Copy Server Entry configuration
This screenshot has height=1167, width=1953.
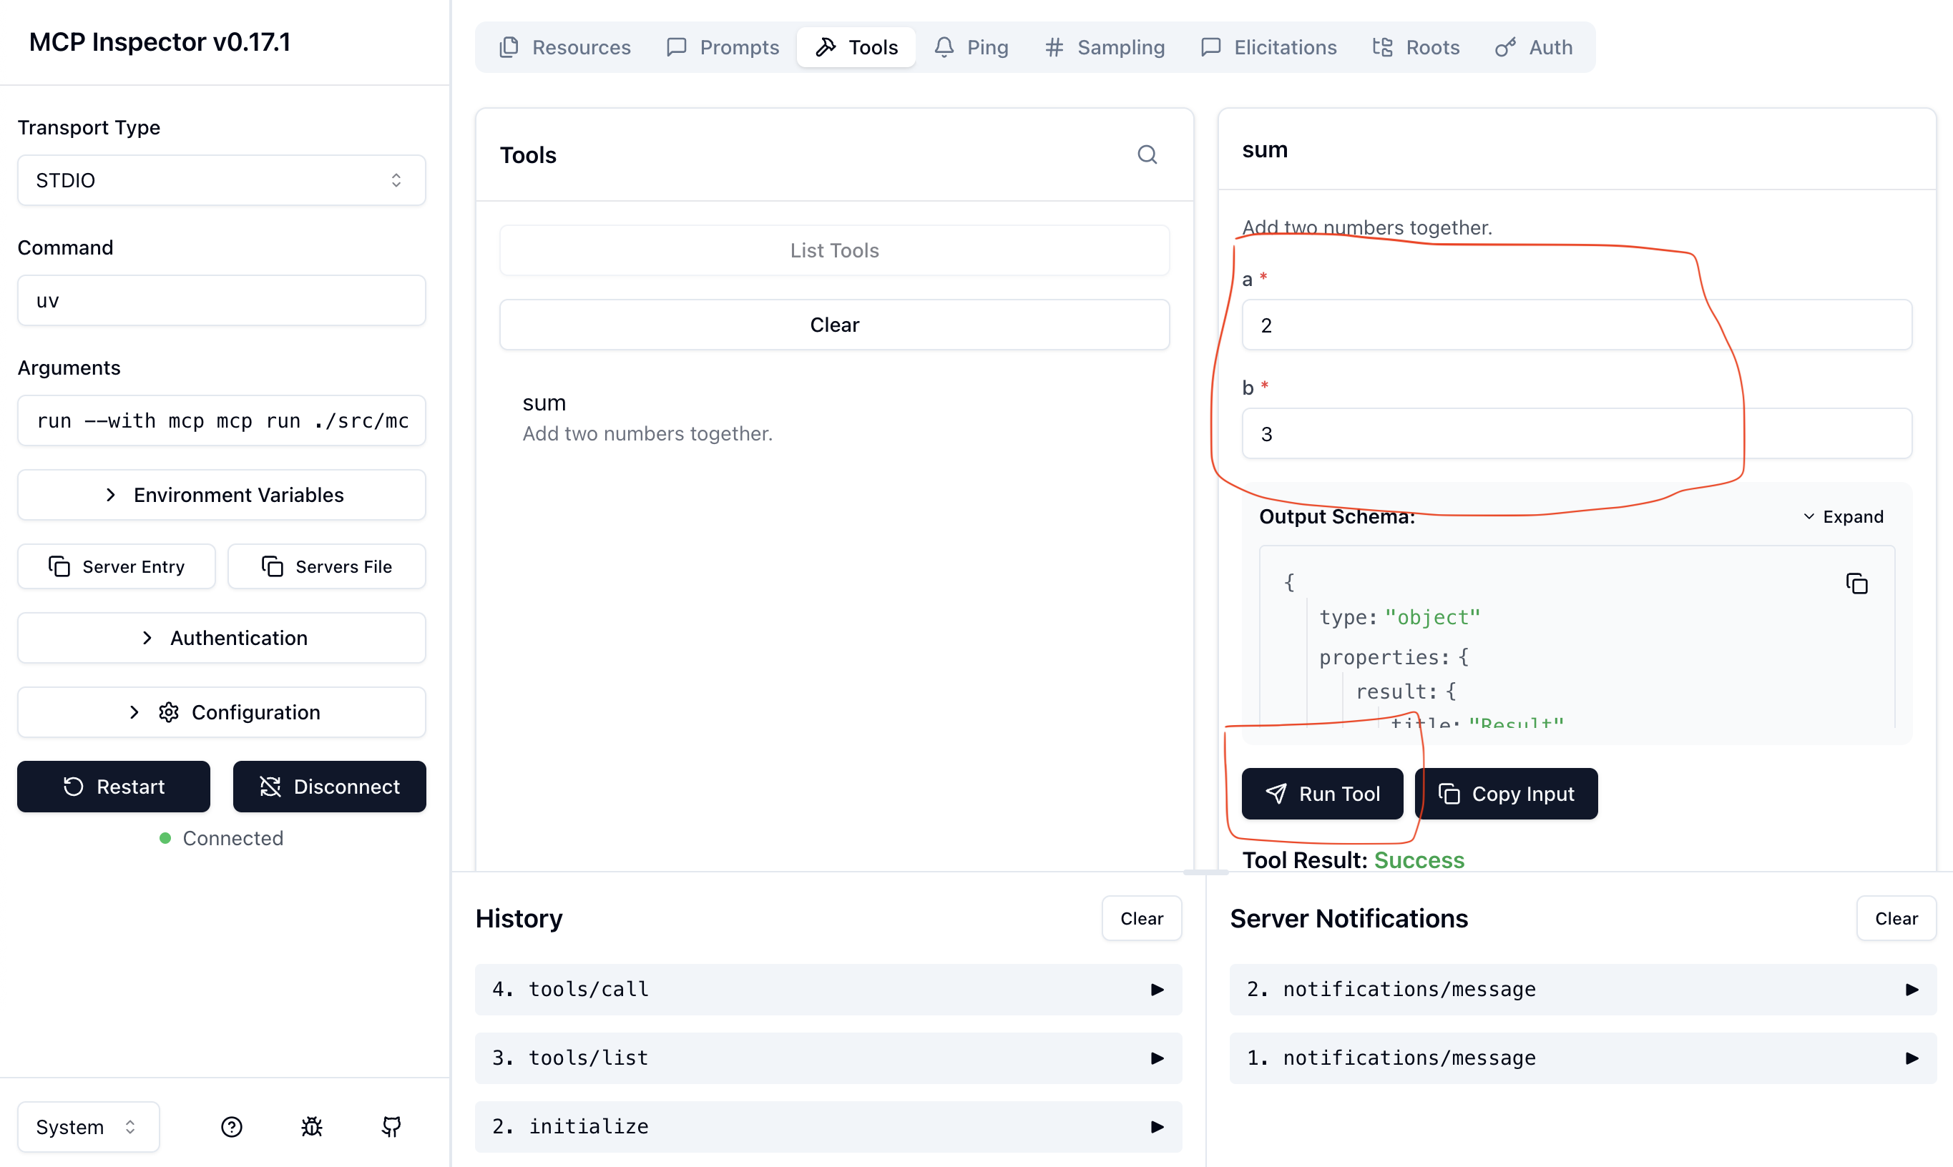117,566
